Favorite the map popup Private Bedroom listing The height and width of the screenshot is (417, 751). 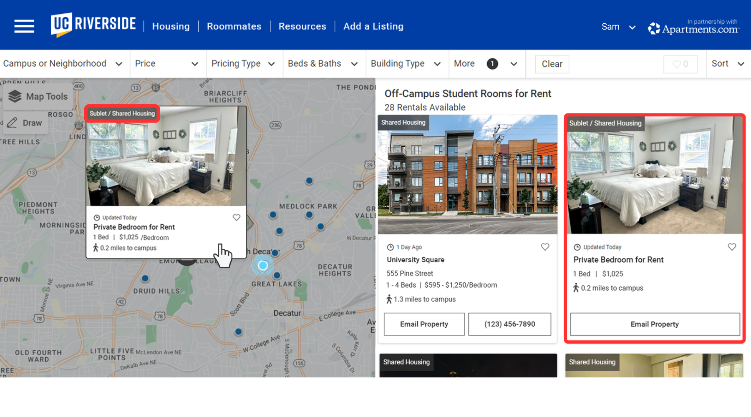pyautogui.click(x=237, y=217)
